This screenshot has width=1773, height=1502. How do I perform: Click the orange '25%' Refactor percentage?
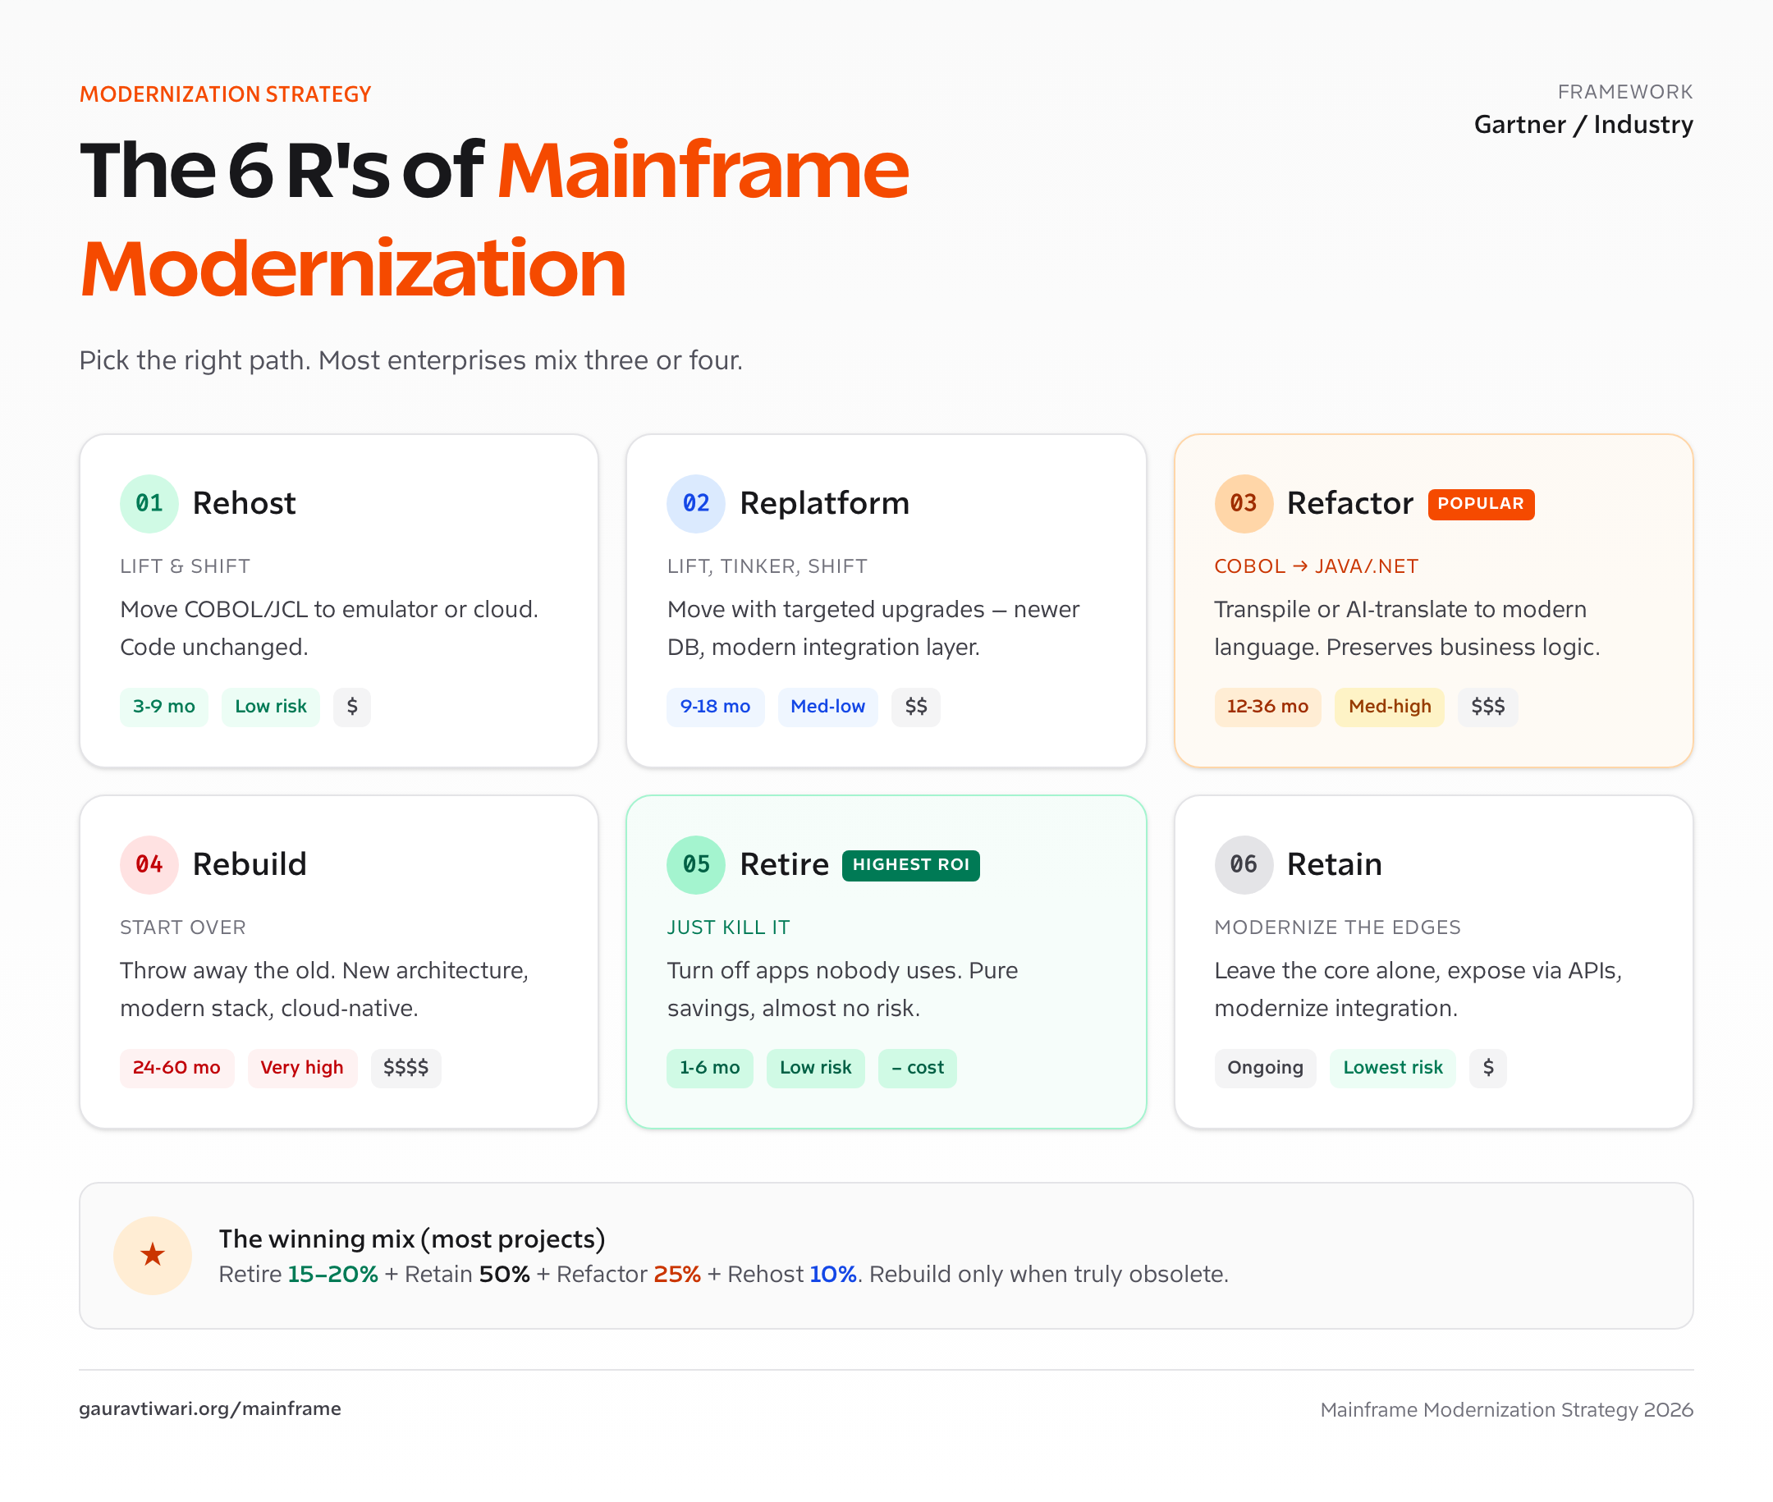[677, 1275]
